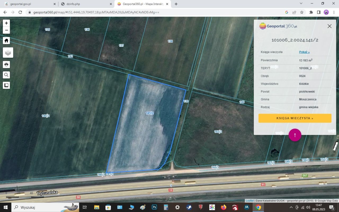
Task: Zoom in on the map
Action: 6,23
